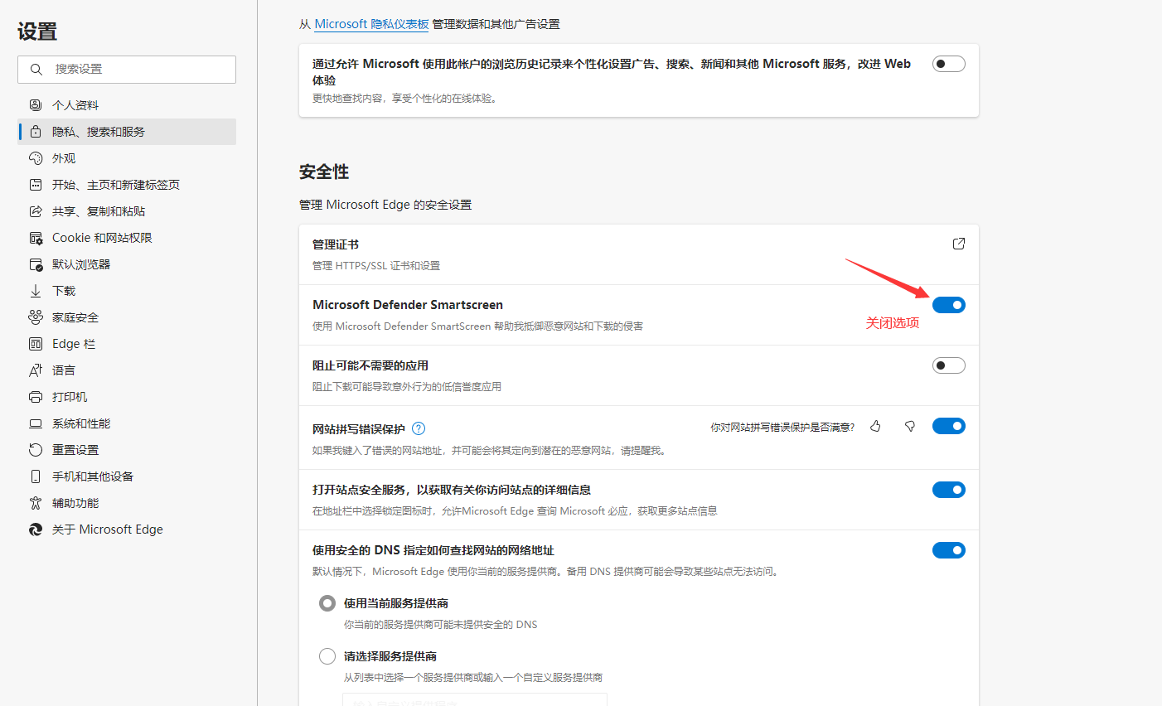Toggle the personalized ads and Microsoft services switch
The image size is (1162, 706).
(949, 64)
